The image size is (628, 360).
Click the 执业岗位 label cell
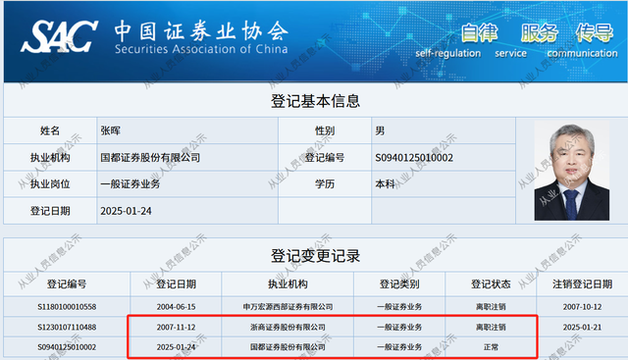pos(50,183)
